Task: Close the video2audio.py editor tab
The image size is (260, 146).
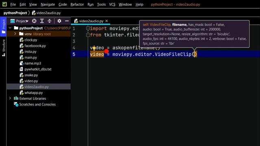Action: (106, 21)
